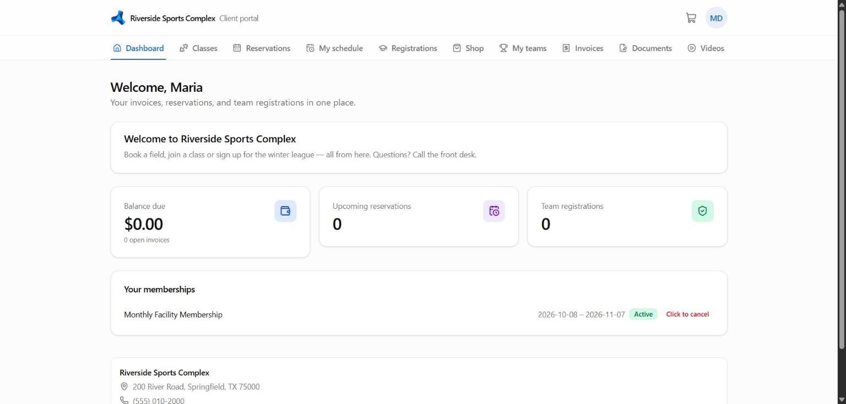
Task: Click the graduation cap icon beside Registrations
Action: click(383, 48)
